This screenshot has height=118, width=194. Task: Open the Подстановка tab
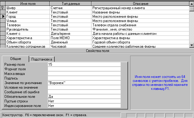tap(42, 59)
